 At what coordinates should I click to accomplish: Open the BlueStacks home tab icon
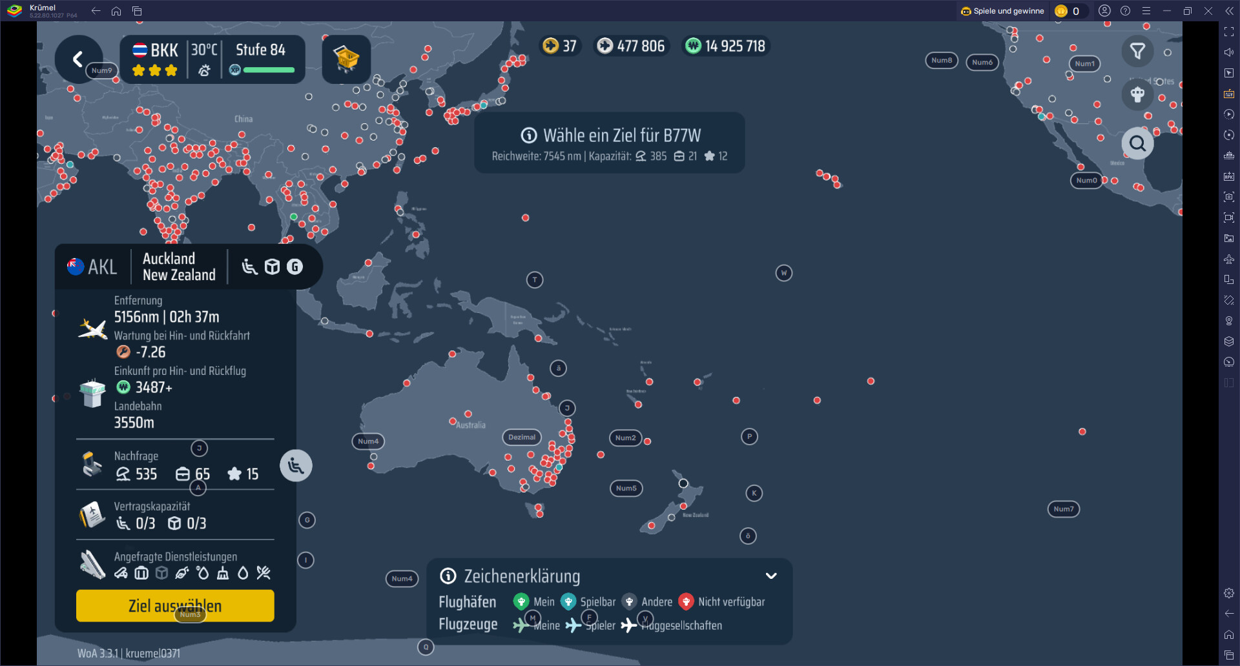116,11
